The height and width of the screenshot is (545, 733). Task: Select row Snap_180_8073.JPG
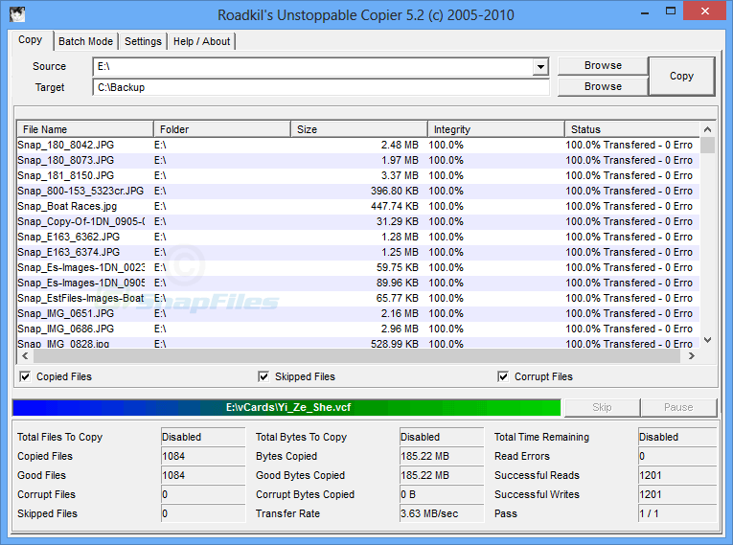(358, 160)
